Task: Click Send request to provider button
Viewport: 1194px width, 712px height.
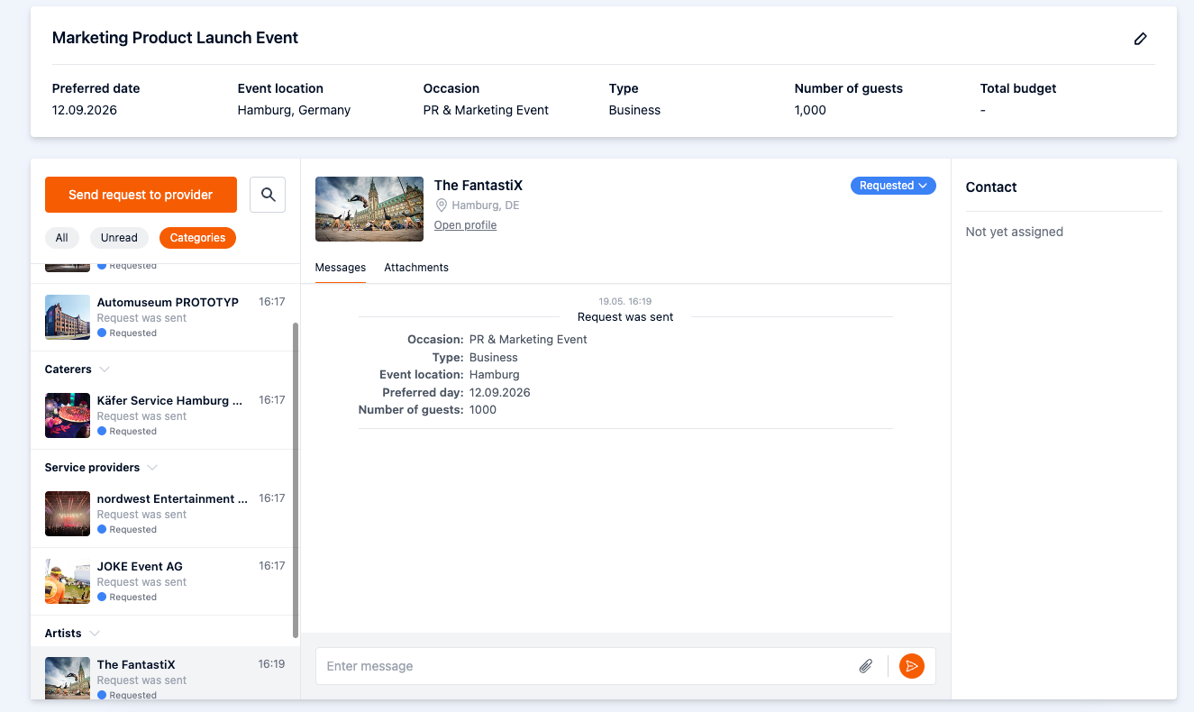Action: point(141,195)
